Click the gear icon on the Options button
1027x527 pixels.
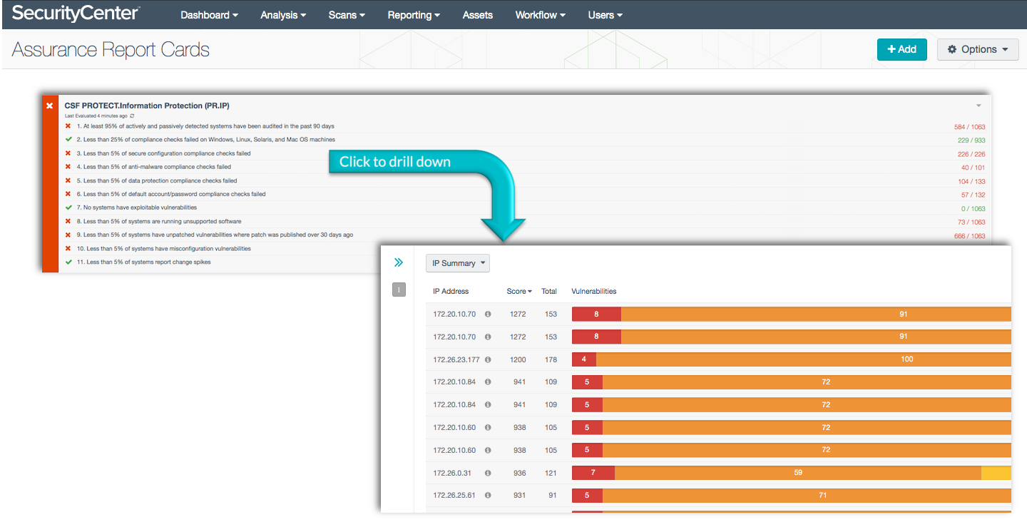pos(953,49)
